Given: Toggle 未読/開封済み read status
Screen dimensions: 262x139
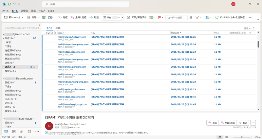Looking at the screenshot, I should (137, 17).
